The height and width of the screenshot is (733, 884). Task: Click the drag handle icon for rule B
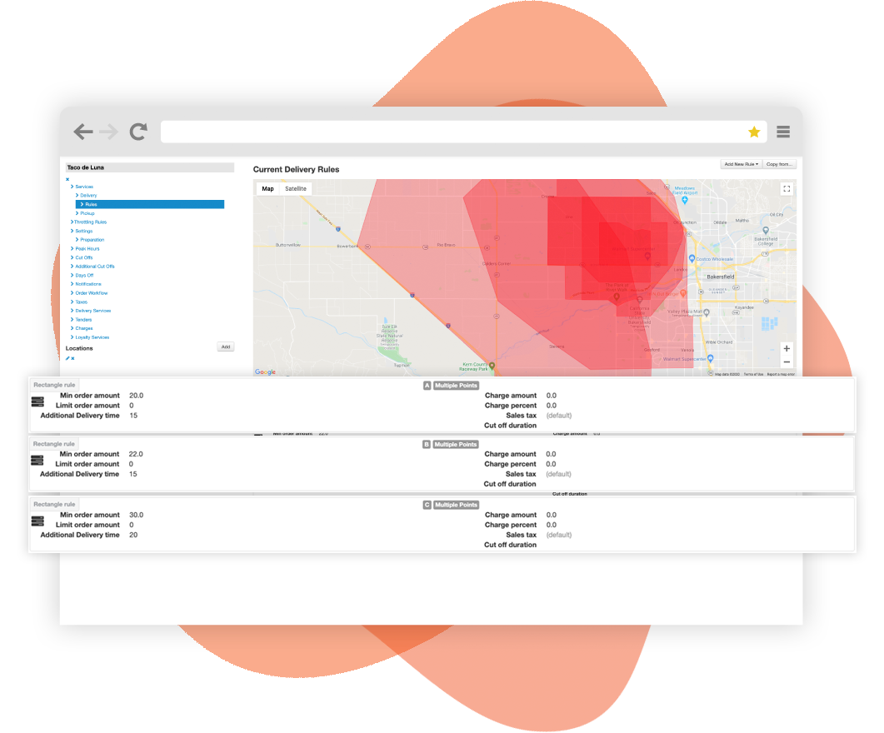(37, 461)
